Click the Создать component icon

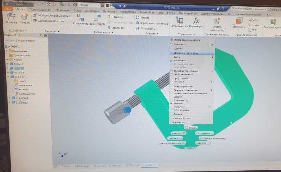25,17
